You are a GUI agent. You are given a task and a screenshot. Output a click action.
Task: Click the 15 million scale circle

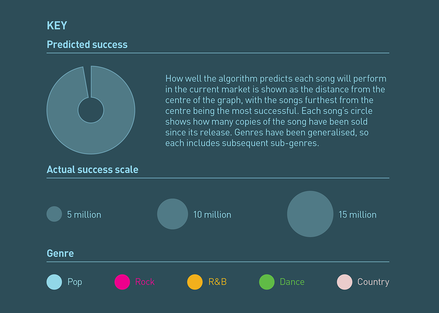(x=310, y=214)
